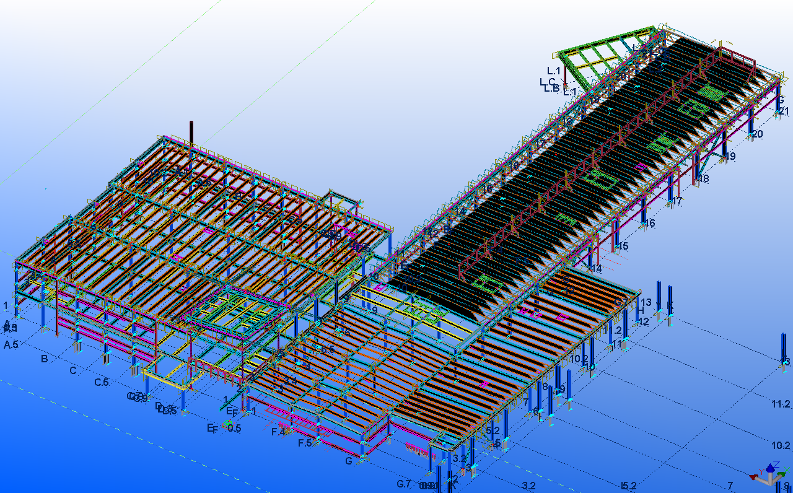Click the L.C grid label

tap(548, 82)
